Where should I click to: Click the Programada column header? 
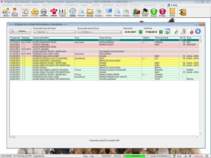click(15, 38)
